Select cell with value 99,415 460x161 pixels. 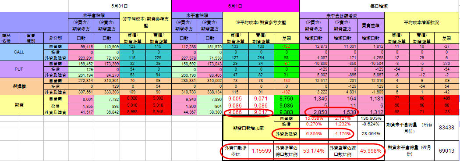pos(80,47)
